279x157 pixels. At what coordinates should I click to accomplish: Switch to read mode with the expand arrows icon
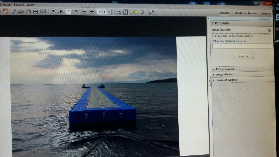click(x=152, y=12)
